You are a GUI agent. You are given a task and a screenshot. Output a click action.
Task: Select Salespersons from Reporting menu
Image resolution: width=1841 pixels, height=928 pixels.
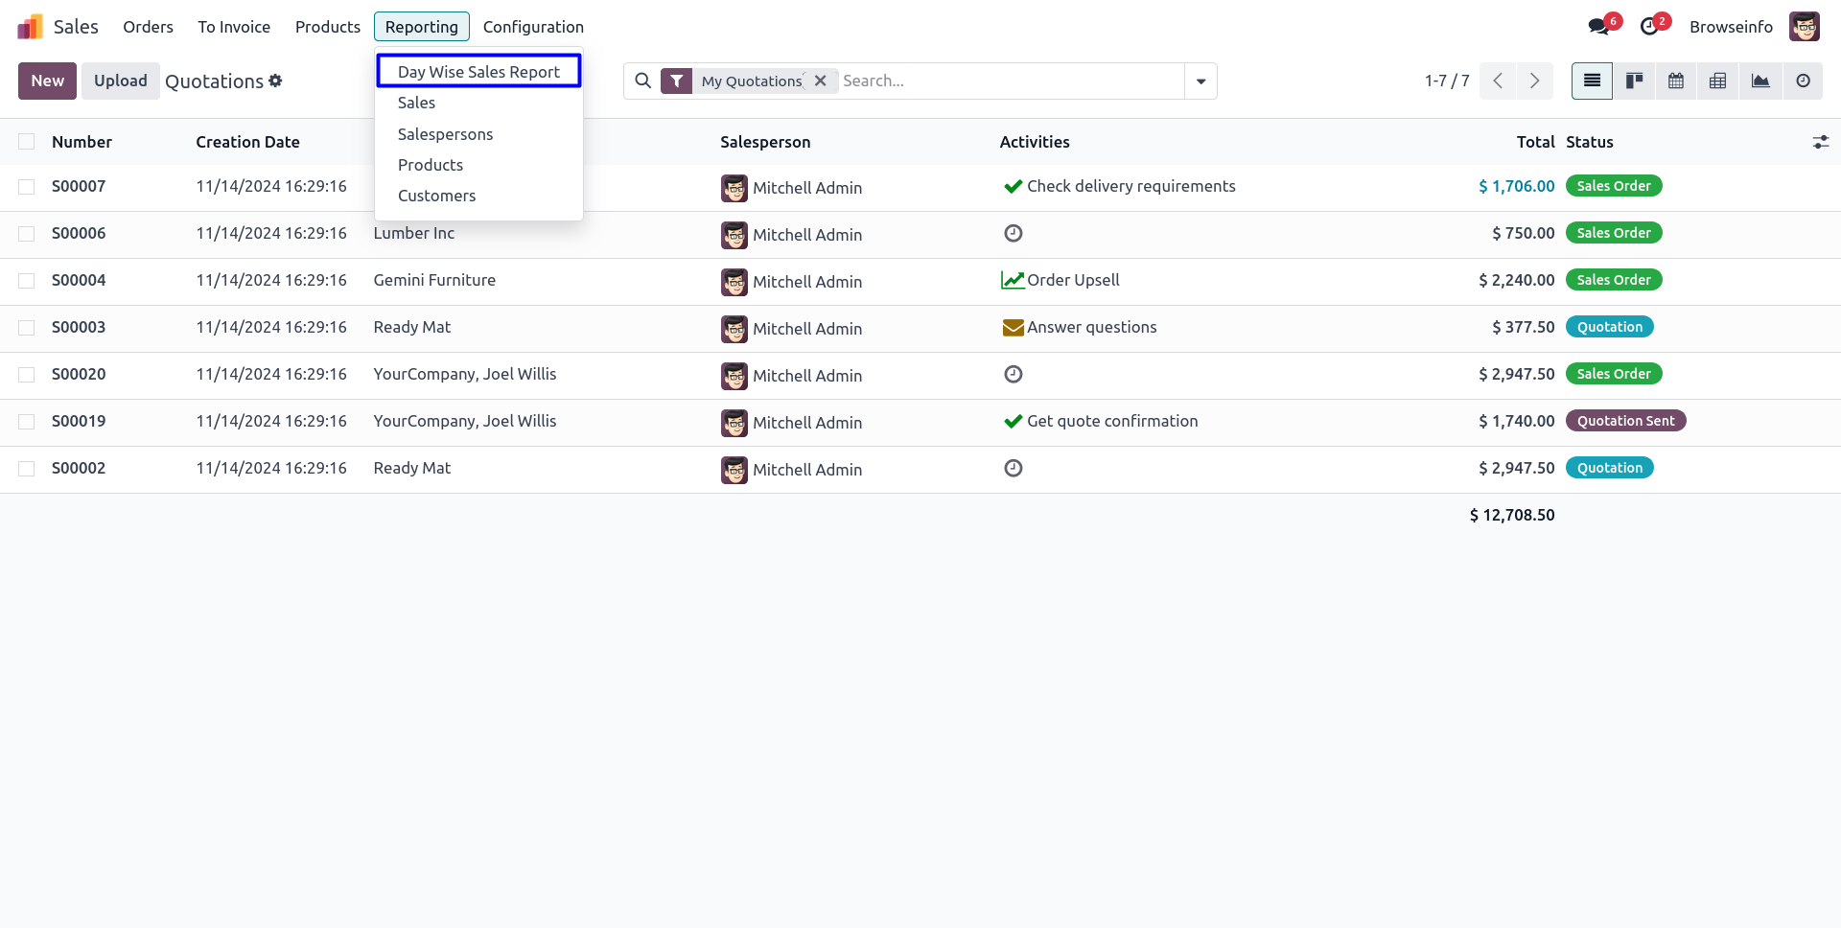click(445, 134)
